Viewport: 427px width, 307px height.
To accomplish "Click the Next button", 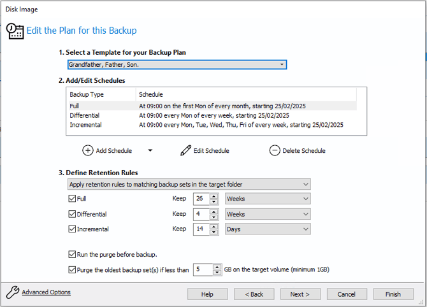I will pyautogui.click(x=300, y=294).
